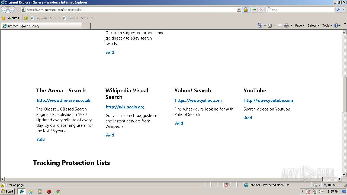The width and height of the screenshot is (347, 195).
Task: Open the Tools menu
Action: pos(327,25)
